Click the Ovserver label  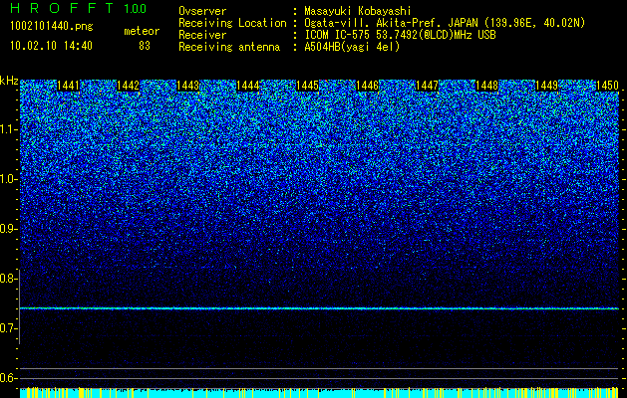coord(202,11)
